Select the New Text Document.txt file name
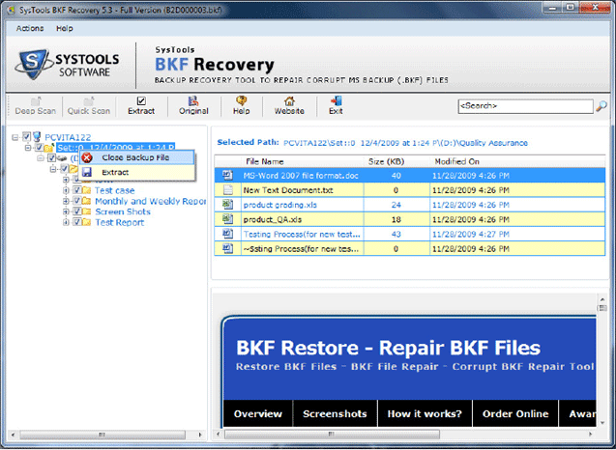 [x=288, y=190]
